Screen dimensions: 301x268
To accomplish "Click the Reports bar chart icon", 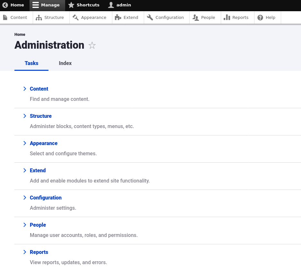I will pyautogui.click(x=227, y=18).
